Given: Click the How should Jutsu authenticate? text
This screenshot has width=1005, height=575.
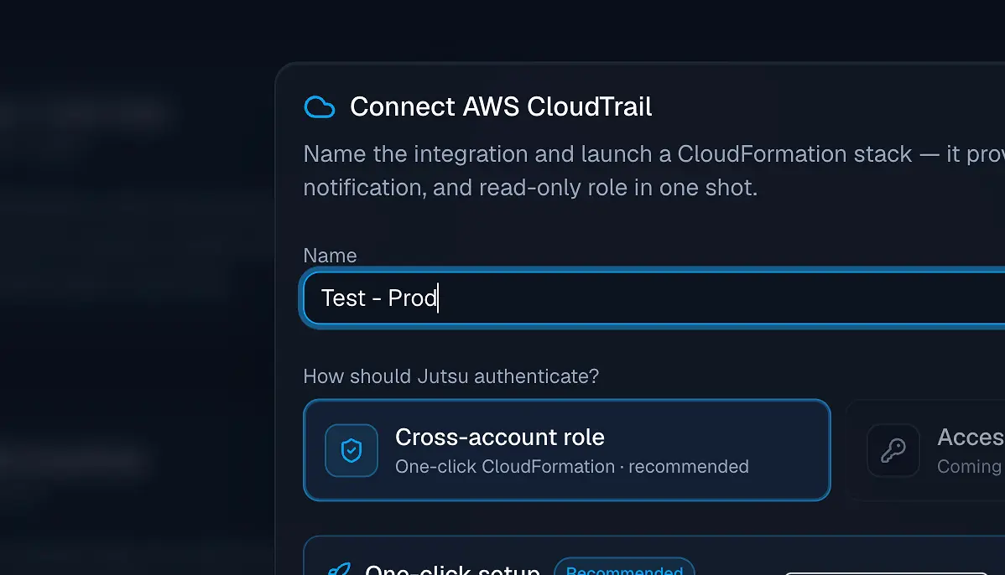Looking at the screenshot, I should (x=450, y=376).
